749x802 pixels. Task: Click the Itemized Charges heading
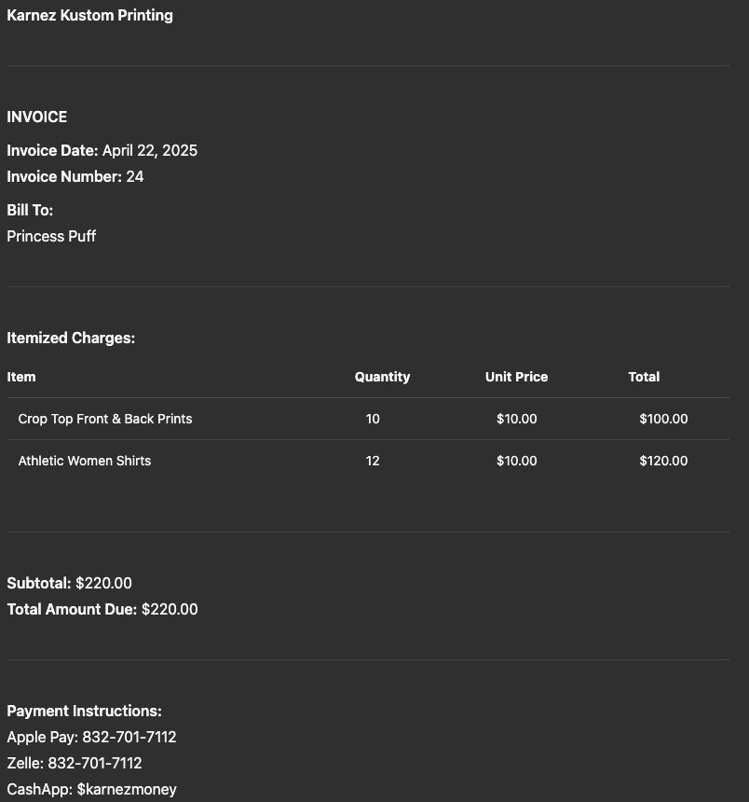(71, 338)
